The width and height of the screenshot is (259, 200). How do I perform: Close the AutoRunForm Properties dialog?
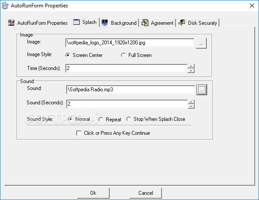(252, 6)
